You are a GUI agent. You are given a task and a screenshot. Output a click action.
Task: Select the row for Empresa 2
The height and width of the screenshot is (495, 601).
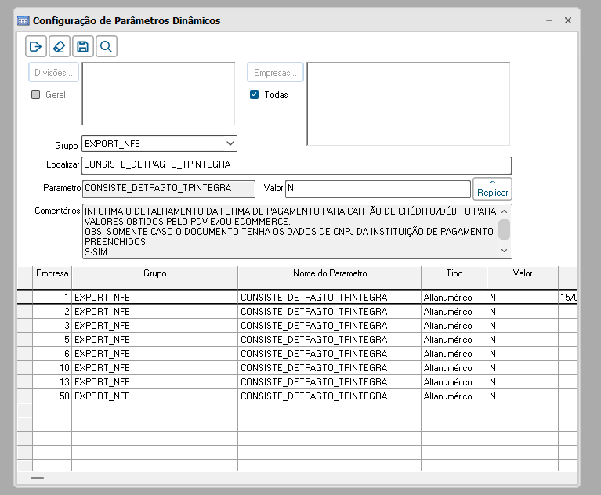(x=297, y=312)
